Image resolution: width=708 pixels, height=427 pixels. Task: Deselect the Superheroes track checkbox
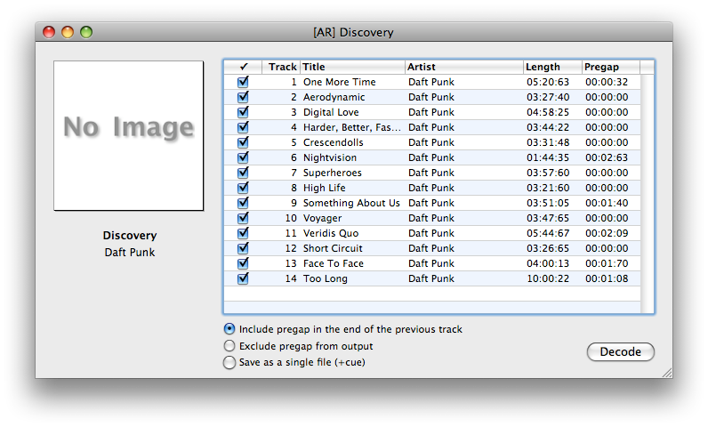tap(243, 173)
